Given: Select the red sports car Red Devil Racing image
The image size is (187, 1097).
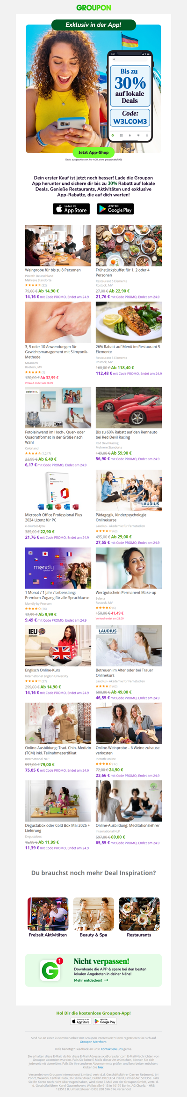Looking at the screenshot, I should pos(129,408).
